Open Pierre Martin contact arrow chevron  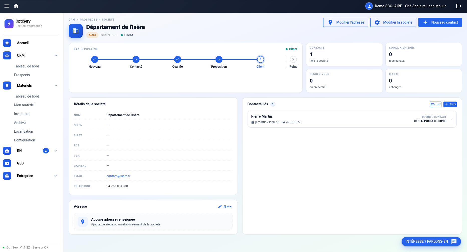451,119
